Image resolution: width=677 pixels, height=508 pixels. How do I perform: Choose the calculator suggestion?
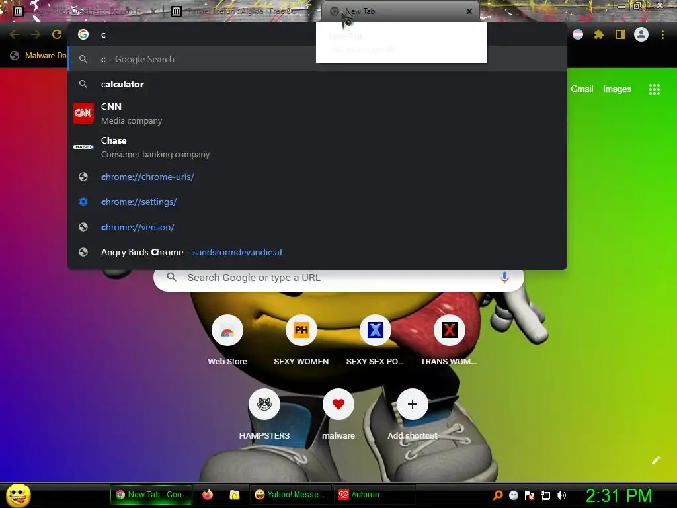coord(317,84)
